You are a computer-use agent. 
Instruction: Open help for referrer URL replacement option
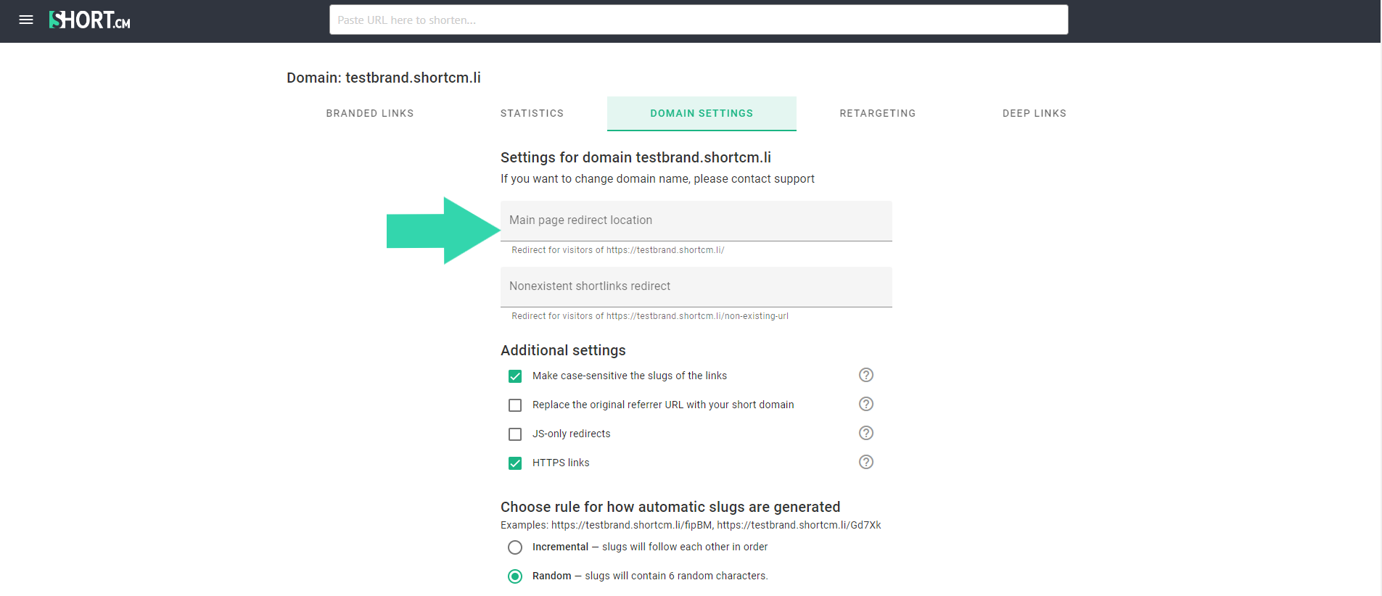(x=866, y=404)
